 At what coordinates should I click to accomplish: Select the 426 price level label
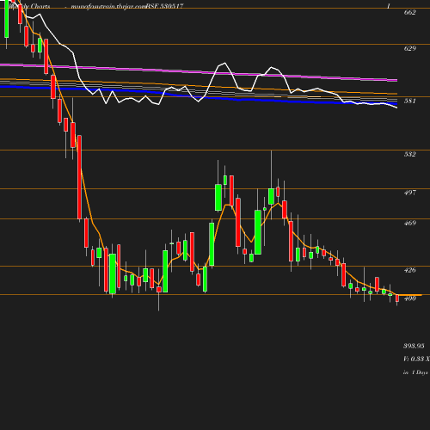[409, 270]
